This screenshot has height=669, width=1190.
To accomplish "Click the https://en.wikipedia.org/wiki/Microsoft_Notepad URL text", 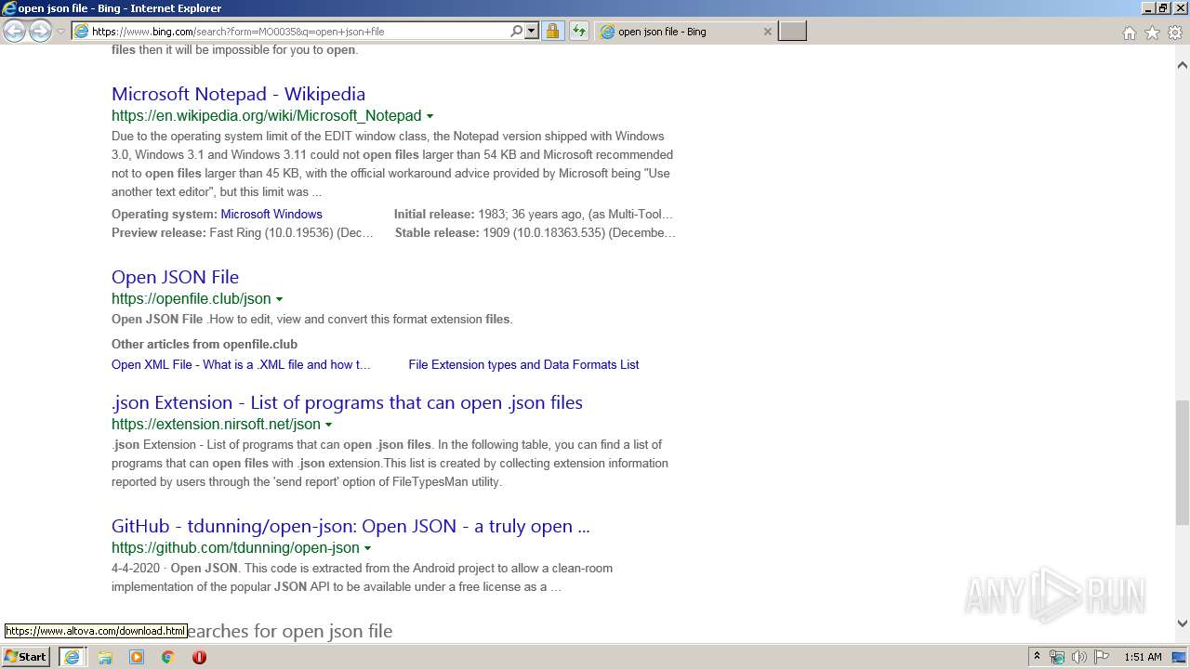I will tap(266, 115).
